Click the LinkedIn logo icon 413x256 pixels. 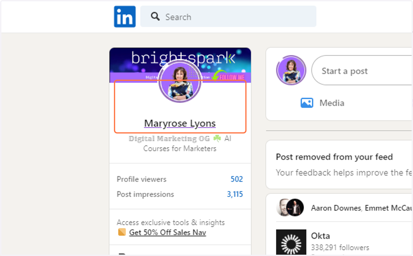[x=125, y=16]
